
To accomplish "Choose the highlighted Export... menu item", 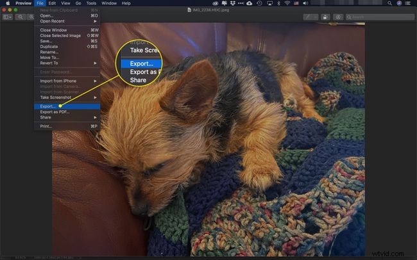I will (x=67, y=106).
